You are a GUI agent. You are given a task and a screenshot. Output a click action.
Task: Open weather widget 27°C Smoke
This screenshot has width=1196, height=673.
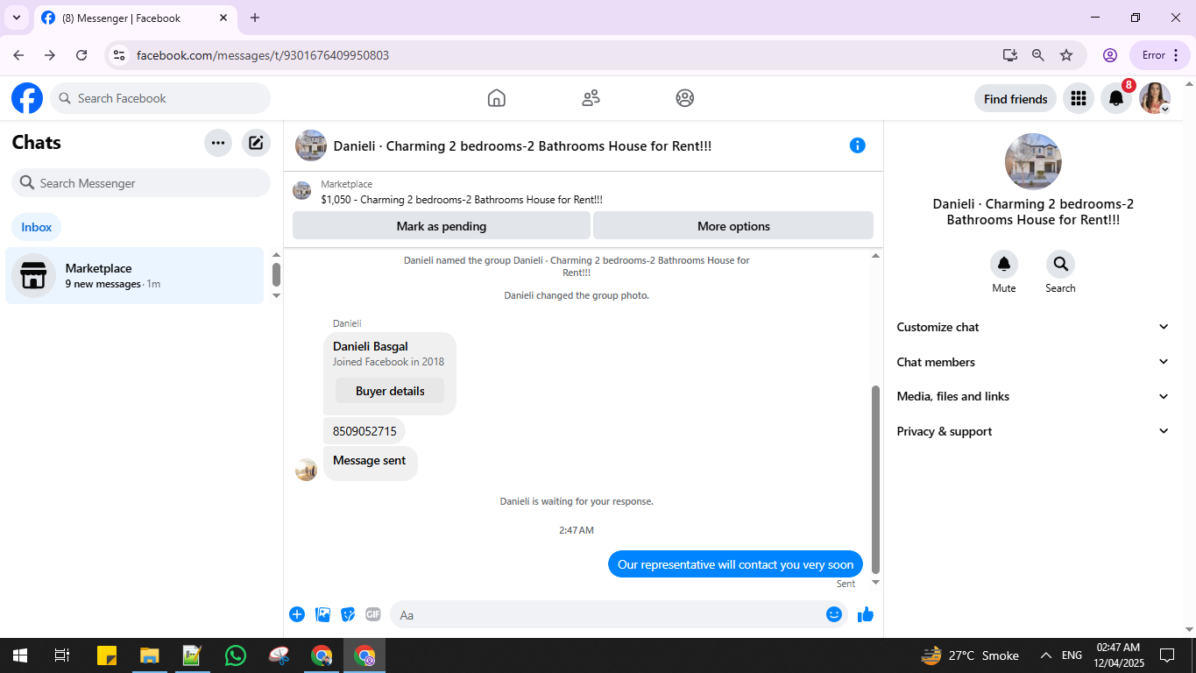click(970, 655)
